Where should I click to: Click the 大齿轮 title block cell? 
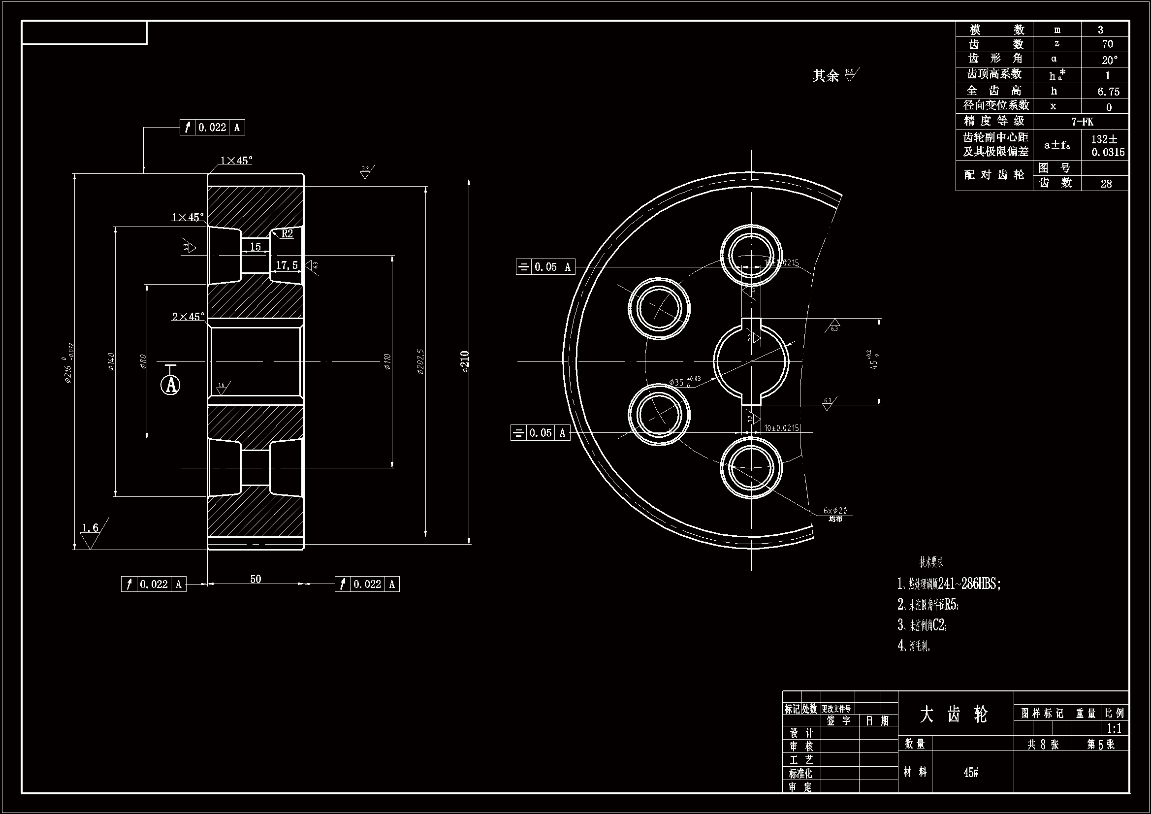pyautogui.click(x=955, y=714)
